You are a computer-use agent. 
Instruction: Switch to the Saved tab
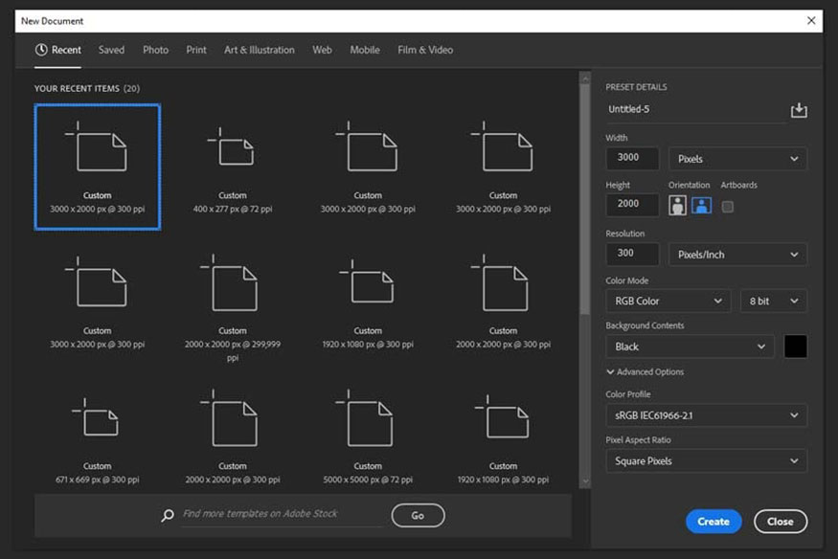click(111, 50)
